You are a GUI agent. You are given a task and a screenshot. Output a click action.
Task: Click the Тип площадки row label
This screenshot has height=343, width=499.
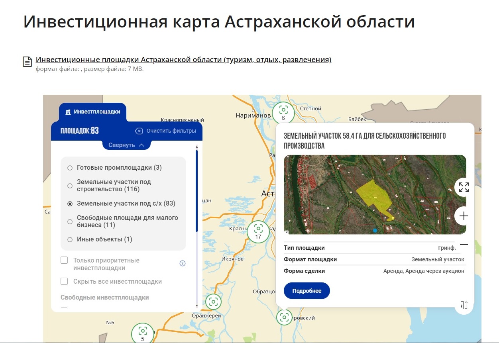[x=304, y=248]
